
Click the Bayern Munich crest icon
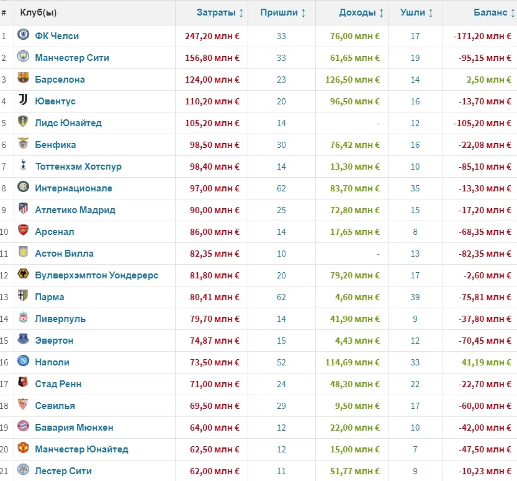point(23,427)
